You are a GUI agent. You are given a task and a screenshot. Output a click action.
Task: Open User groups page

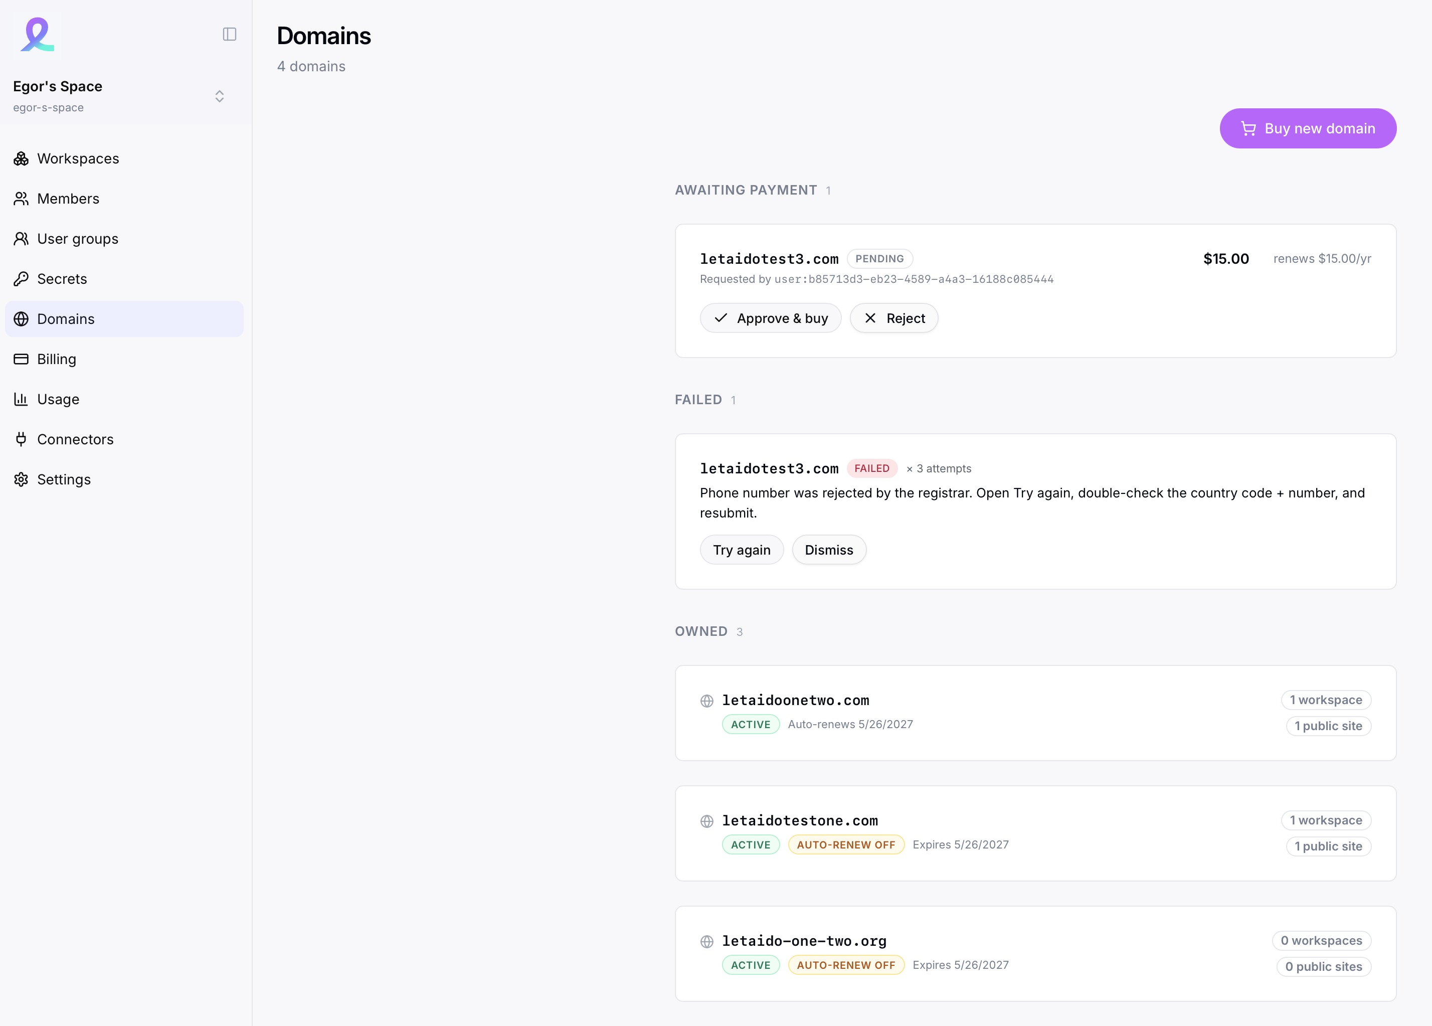tap(124, 239)
